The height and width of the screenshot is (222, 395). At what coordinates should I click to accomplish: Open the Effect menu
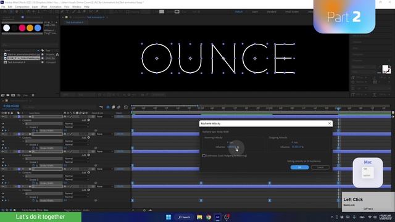coord(44,7)
